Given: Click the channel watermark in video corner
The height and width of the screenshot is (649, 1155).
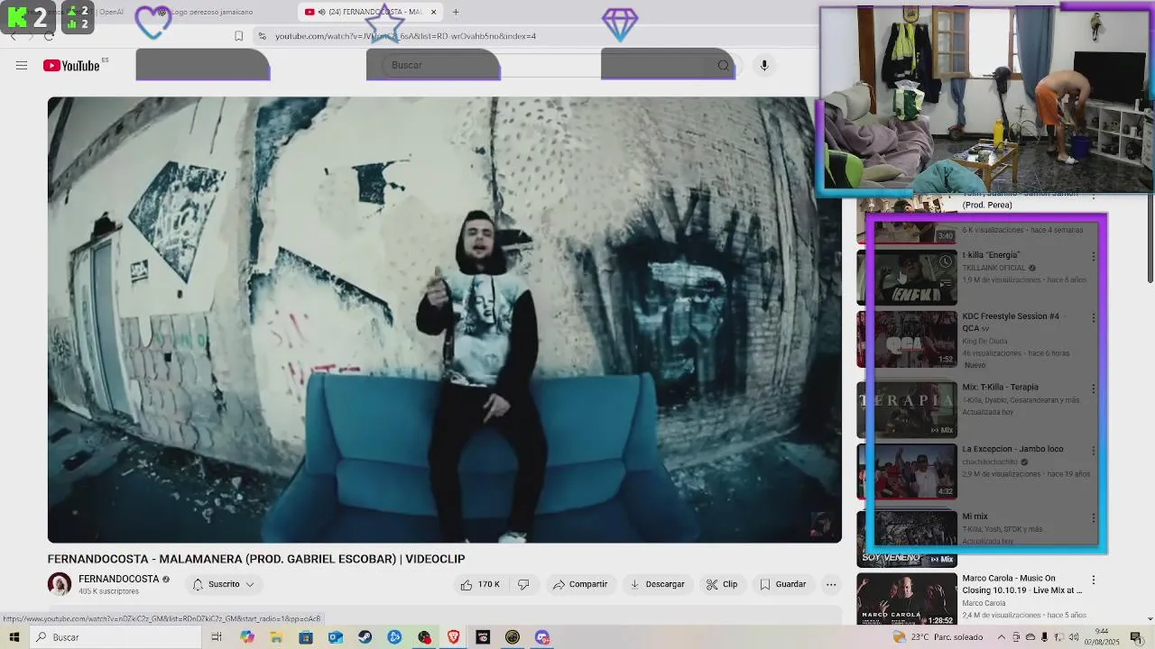Looking at the screenshot, I should point(821,523).
